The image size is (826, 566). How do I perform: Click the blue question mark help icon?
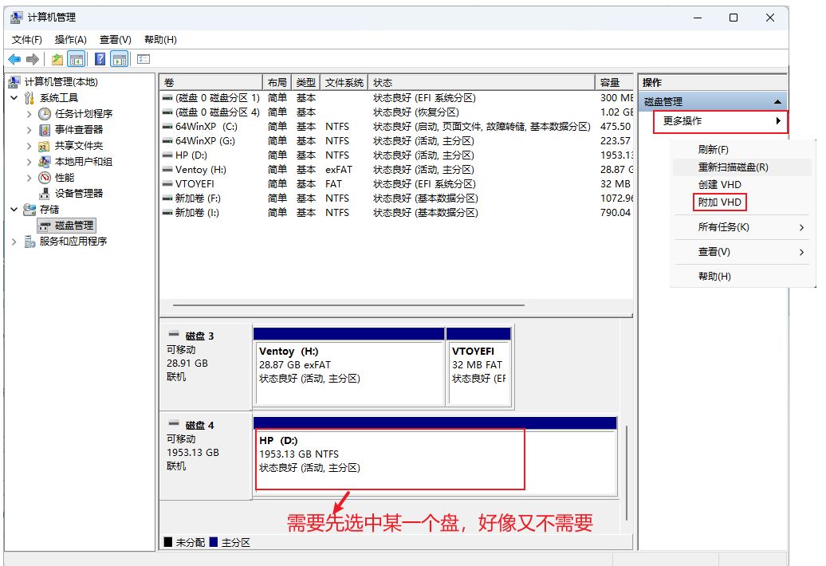pos(100,59)
